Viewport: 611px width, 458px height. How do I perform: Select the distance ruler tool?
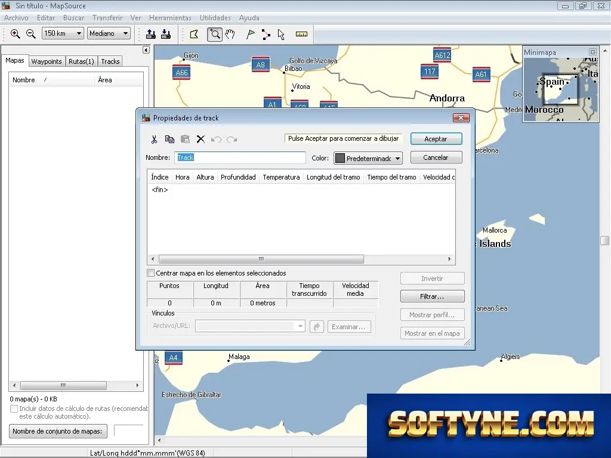tap(301, 34)
